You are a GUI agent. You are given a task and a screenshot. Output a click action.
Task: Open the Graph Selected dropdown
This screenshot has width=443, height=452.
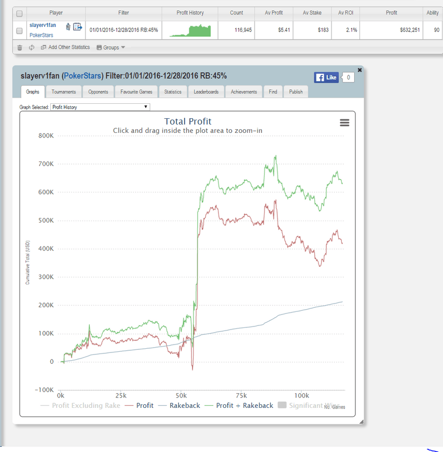pyautogui.click(x=100, y=107)
